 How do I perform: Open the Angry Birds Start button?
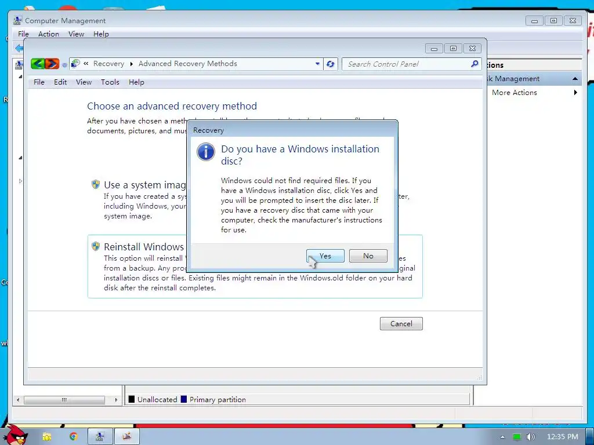17,435
